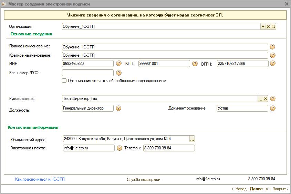Open Руководитель selection with ellipsis button
Viewport: 291px width, 194px height.
[x=260, y=99]
